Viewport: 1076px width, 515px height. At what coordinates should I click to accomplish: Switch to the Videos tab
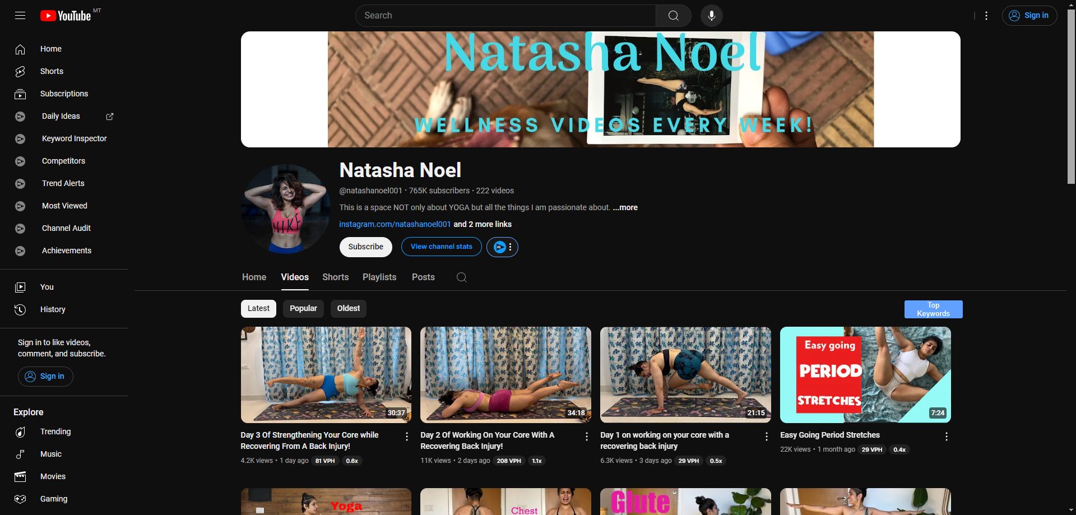click(x=295, y=277)
